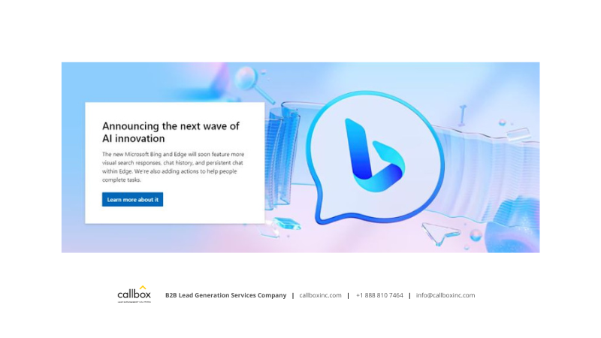Click text B2B Lead Generation Services Company

226,295
